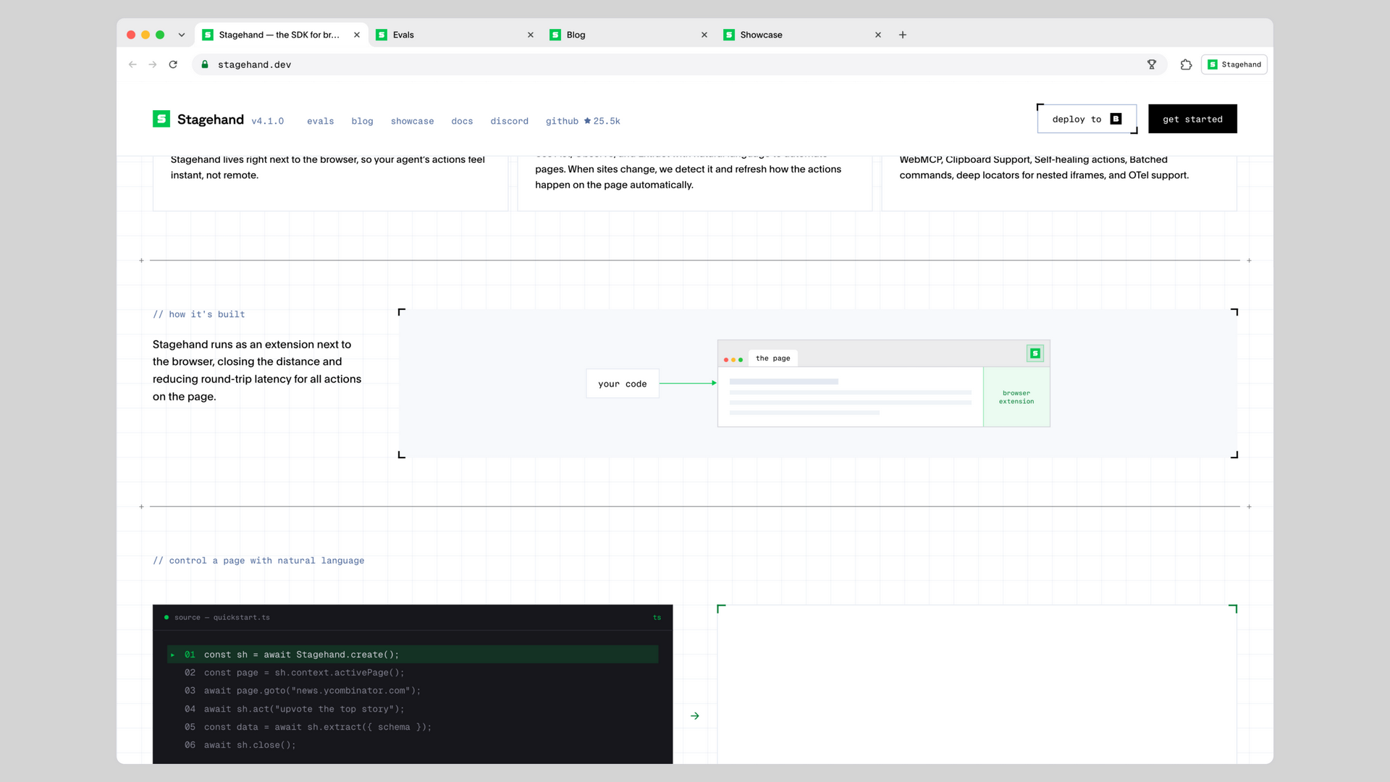
Task: Click the deploy to Browserbase button
Action: click(1087, 119)
